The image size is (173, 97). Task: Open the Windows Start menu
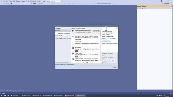[x=2, y=96]
